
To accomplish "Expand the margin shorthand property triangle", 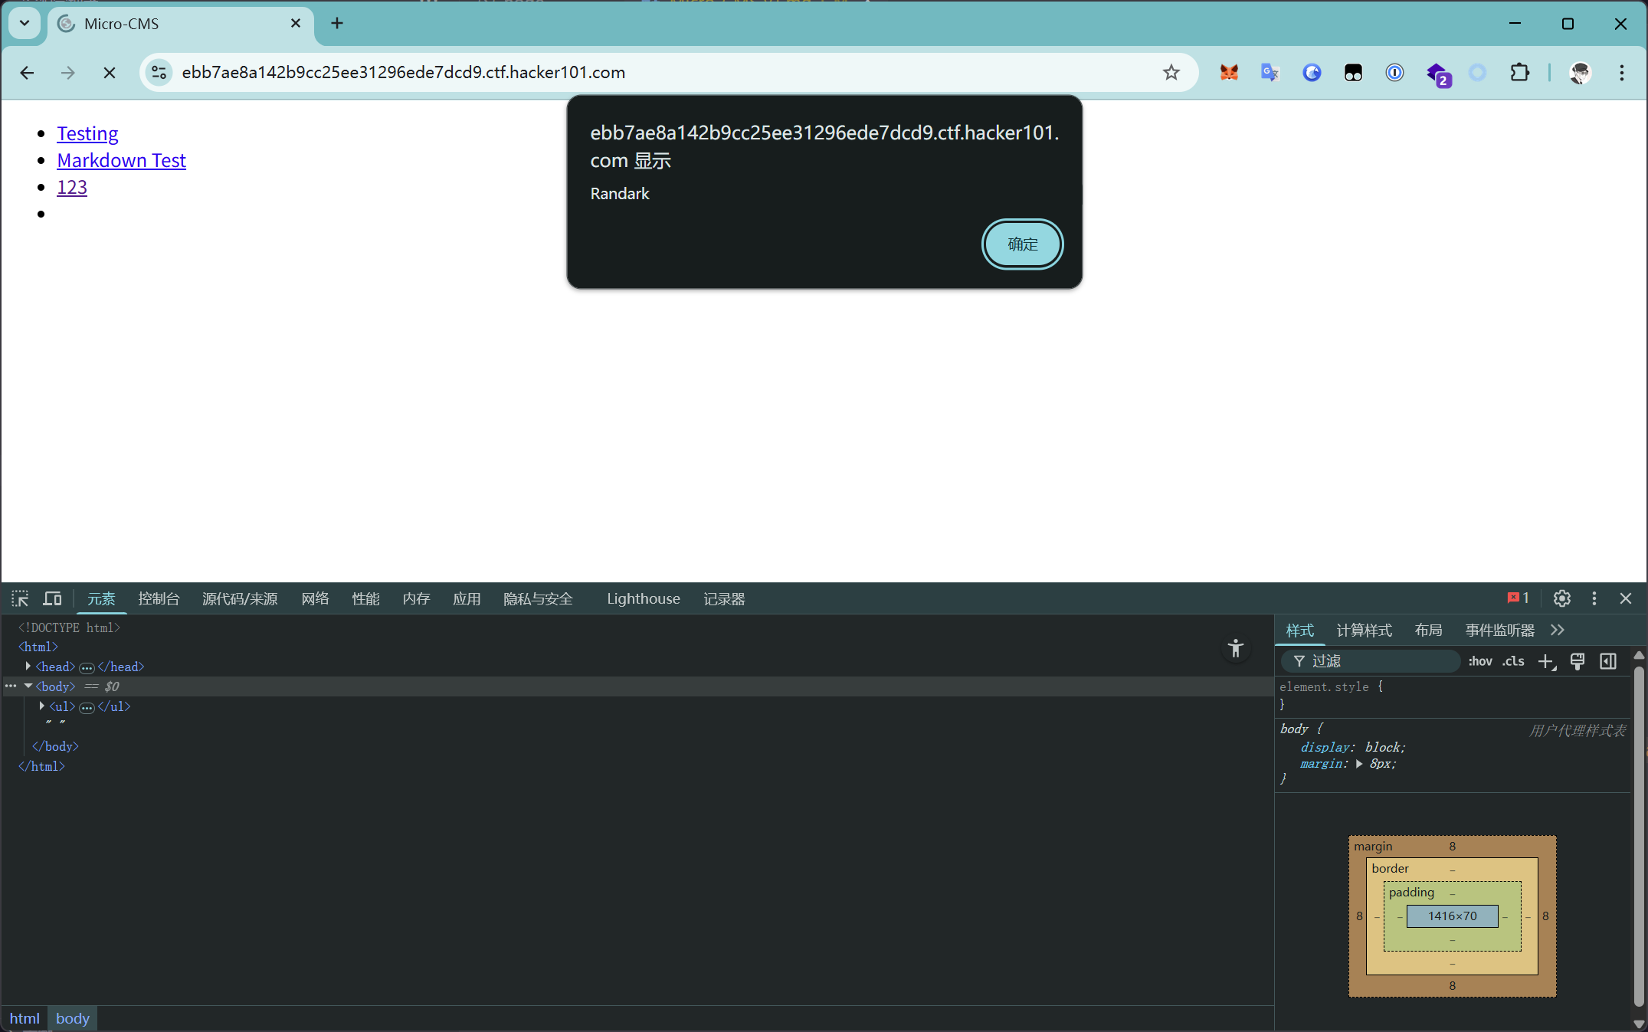I will pyautogui.click(x=1359, y=764).
